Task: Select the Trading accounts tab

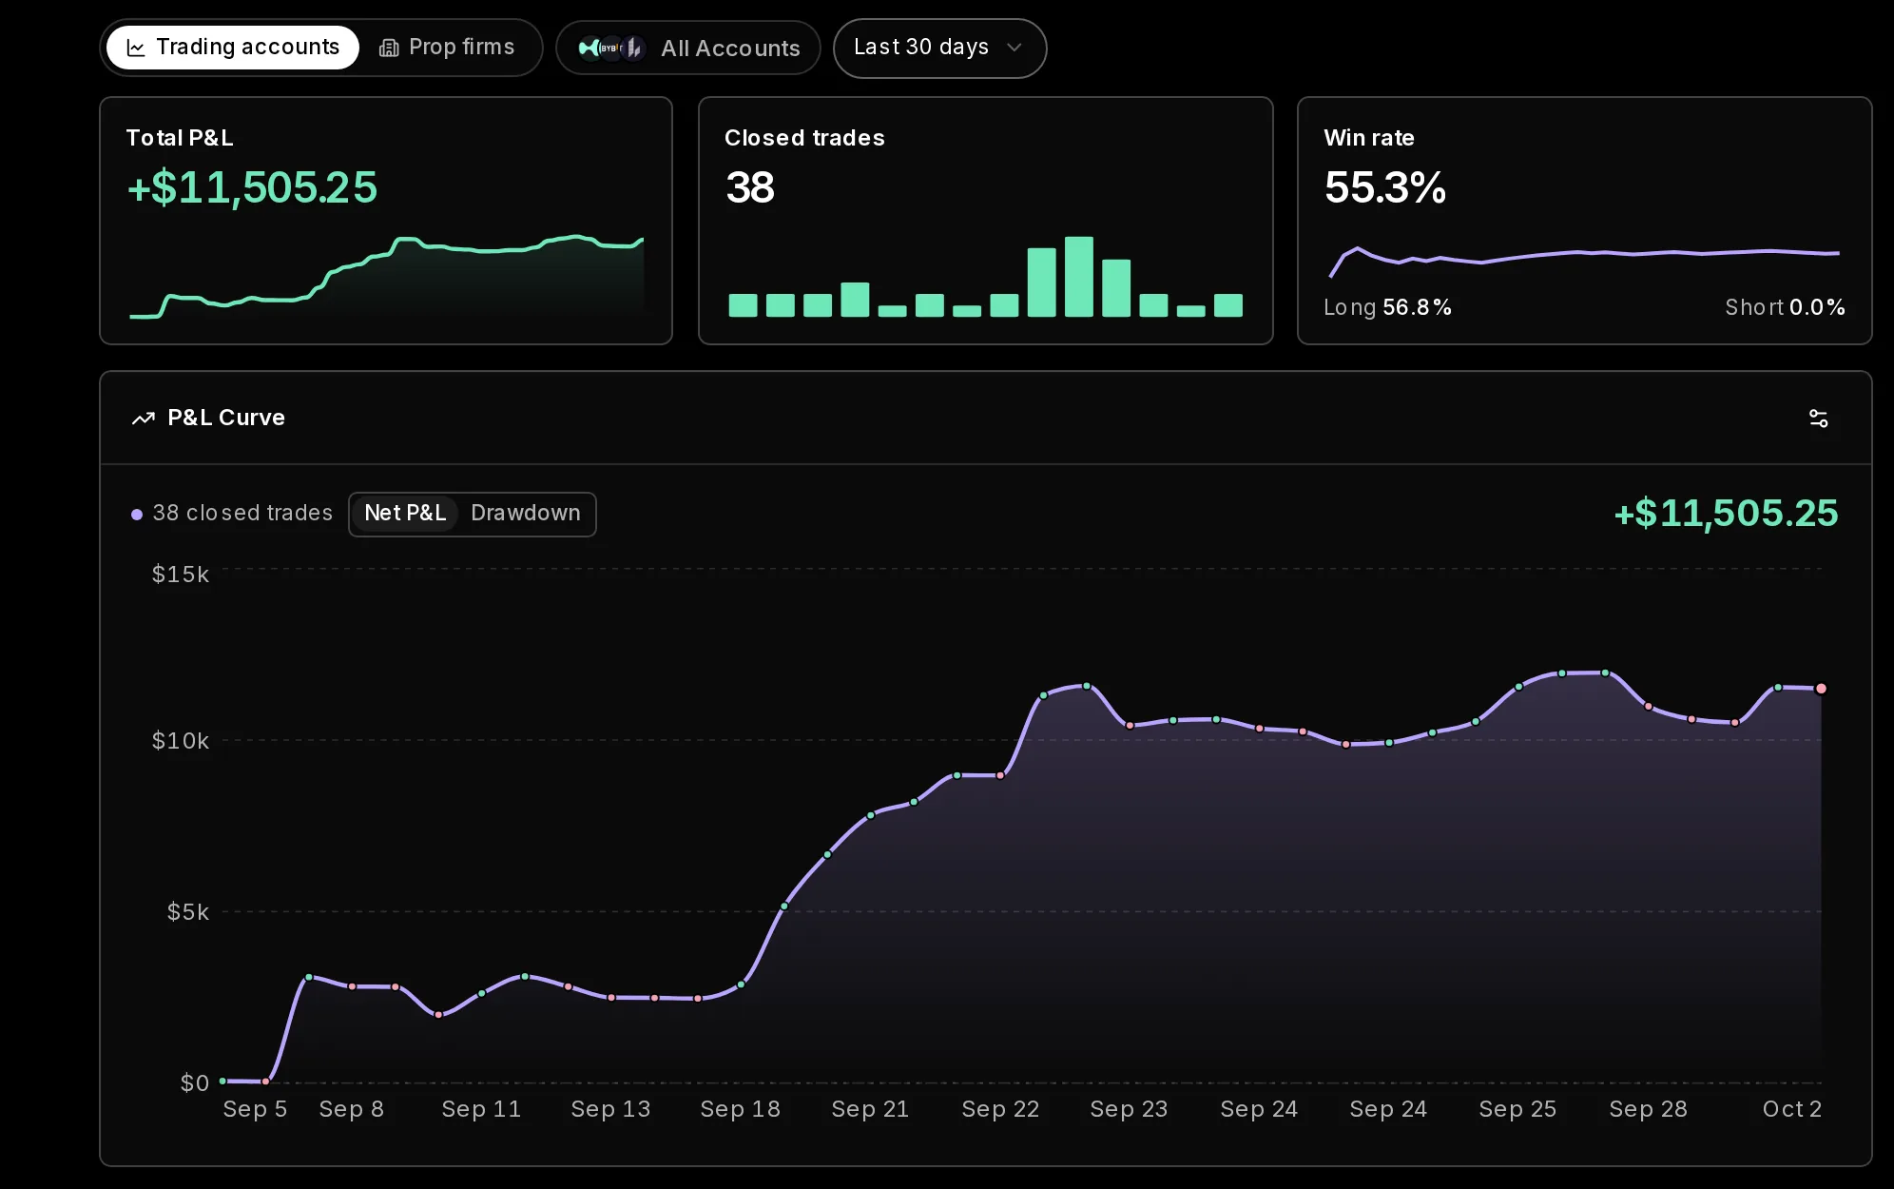Action: 233,48
